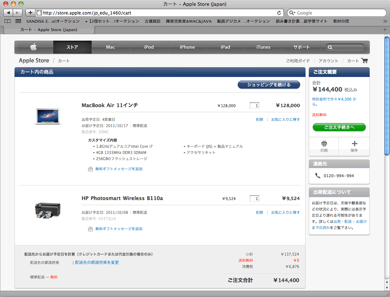Open the iPhone navigation tab
Viewport: 390px width, 297px height.
coord(187,47)
